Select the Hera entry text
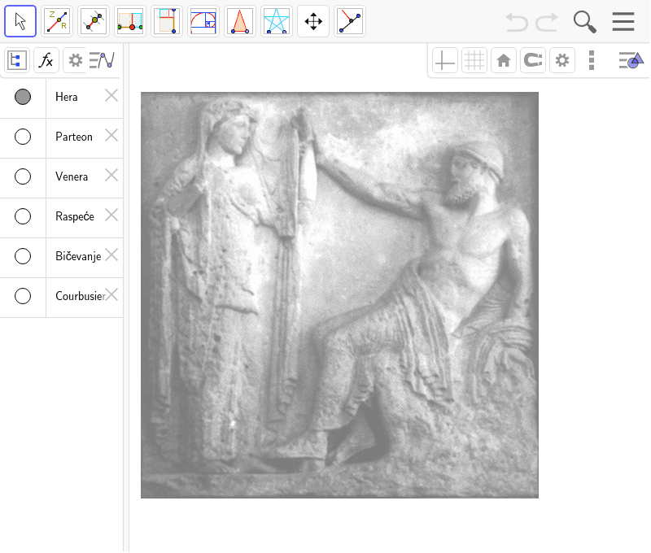The height and width of the screenshot is (553, 651). (67, 97)
